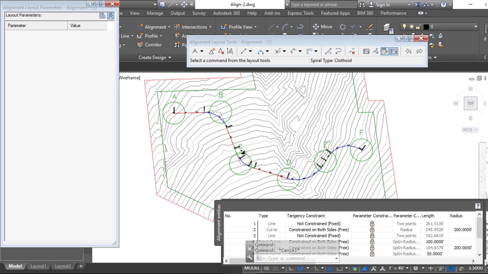This screenshot has height=274, width=488.
Task: Toggle the Sub-entity Editor button
Action: (x=384, y=51)
